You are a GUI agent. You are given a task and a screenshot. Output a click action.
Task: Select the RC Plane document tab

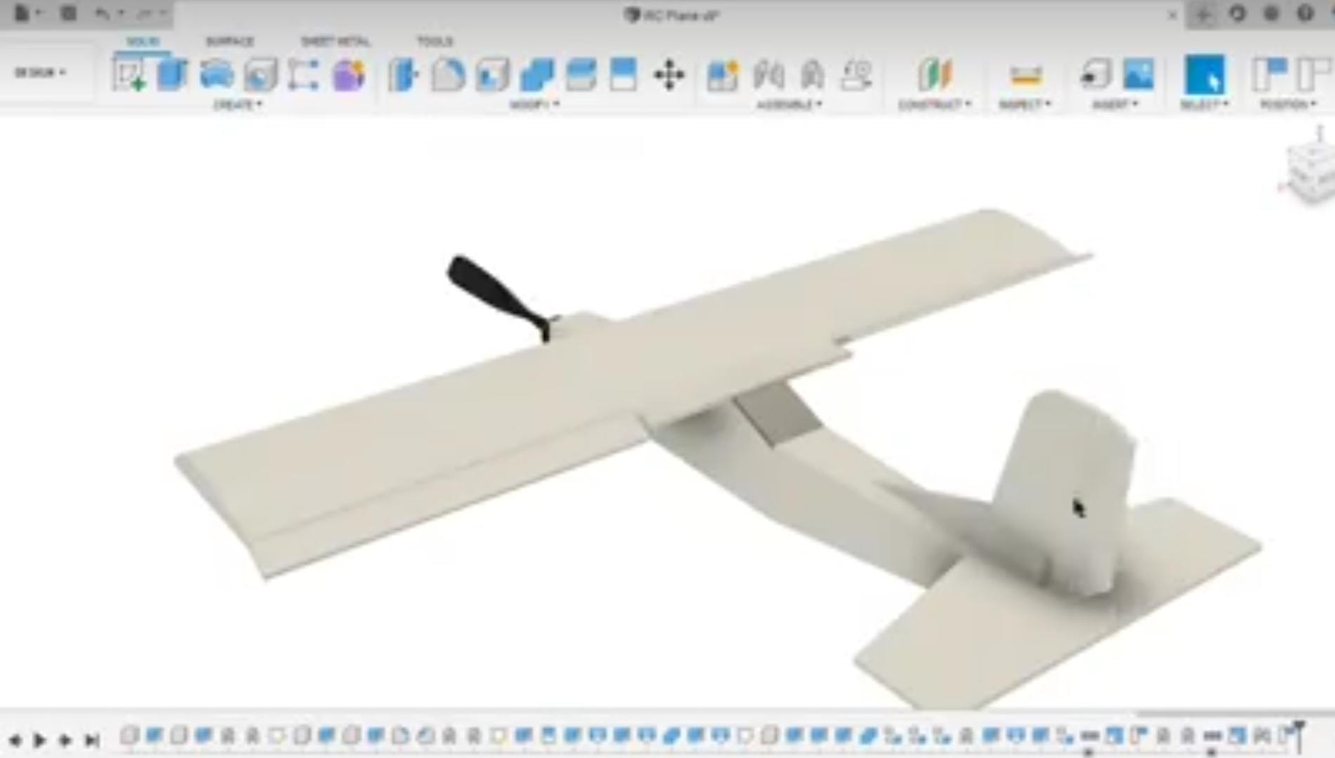(x=672, y=15)
